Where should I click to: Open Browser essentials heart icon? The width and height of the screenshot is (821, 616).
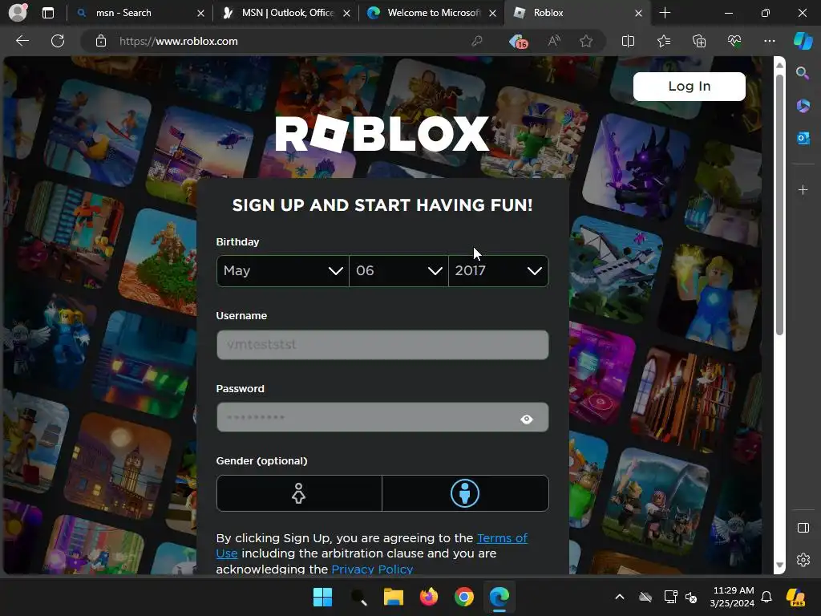[734, 41]
